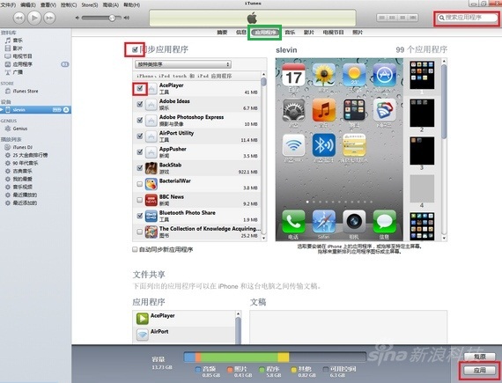Open the 高级(A) menu
The image size is (502, 383).
click(110, 4)
